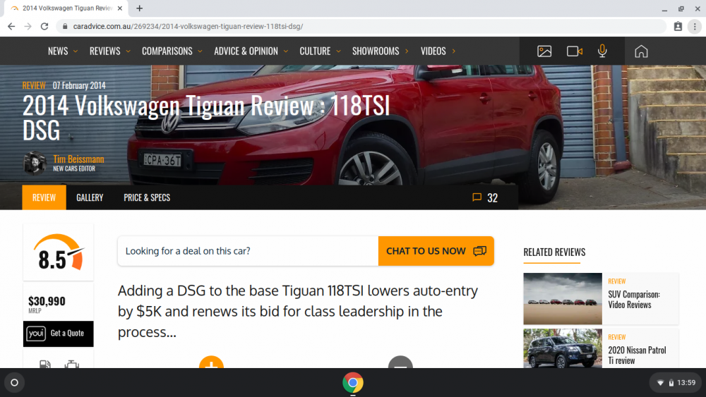Click Tim Beissmann's author avatar
The image size is (706, 397).
[x=35, y=163]
